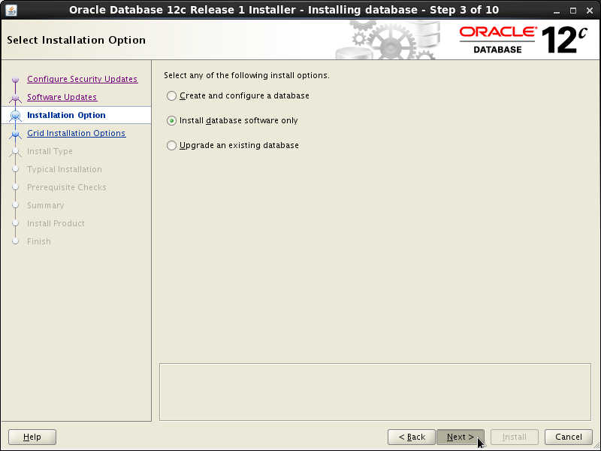Viewport: 601px width, 451px height.
Task: Click the Installation Option current step
Action: [66, 115]
